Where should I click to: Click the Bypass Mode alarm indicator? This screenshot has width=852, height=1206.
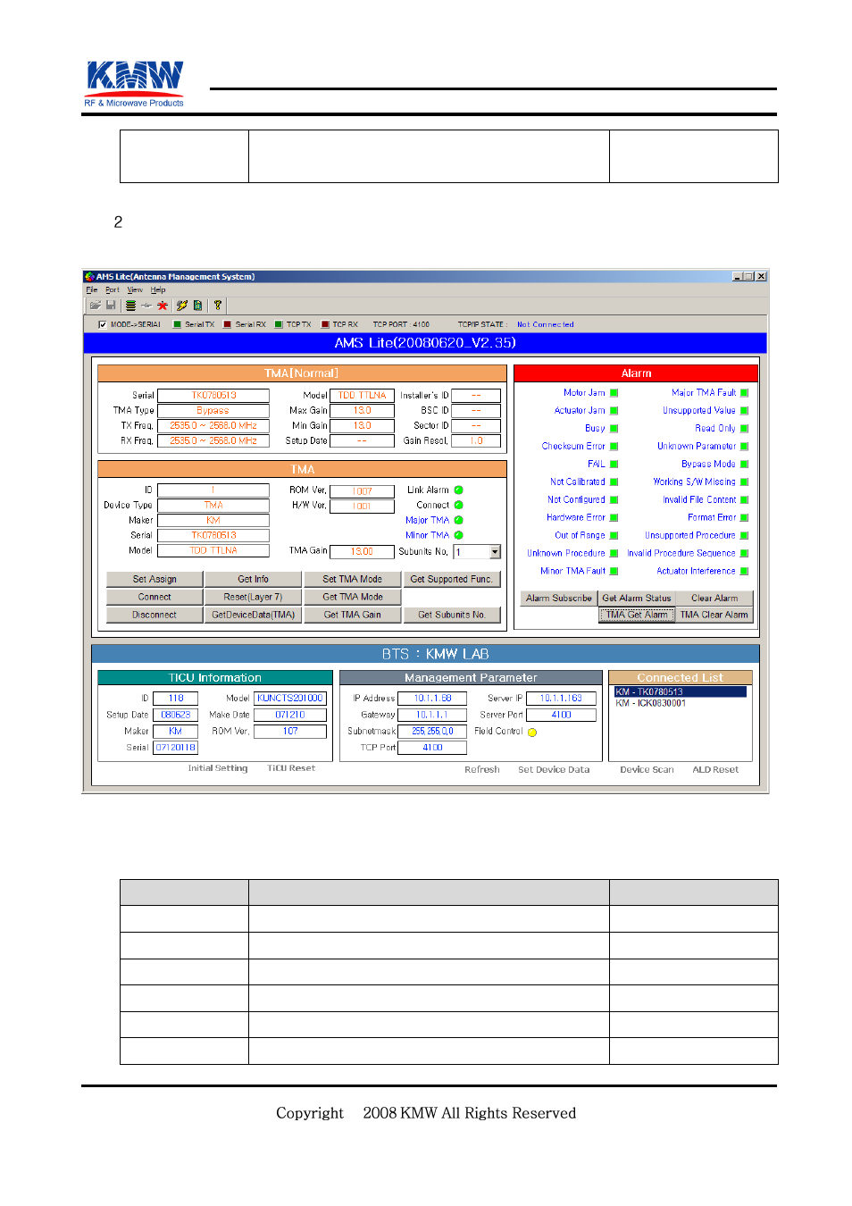click(x=744, y=465)
